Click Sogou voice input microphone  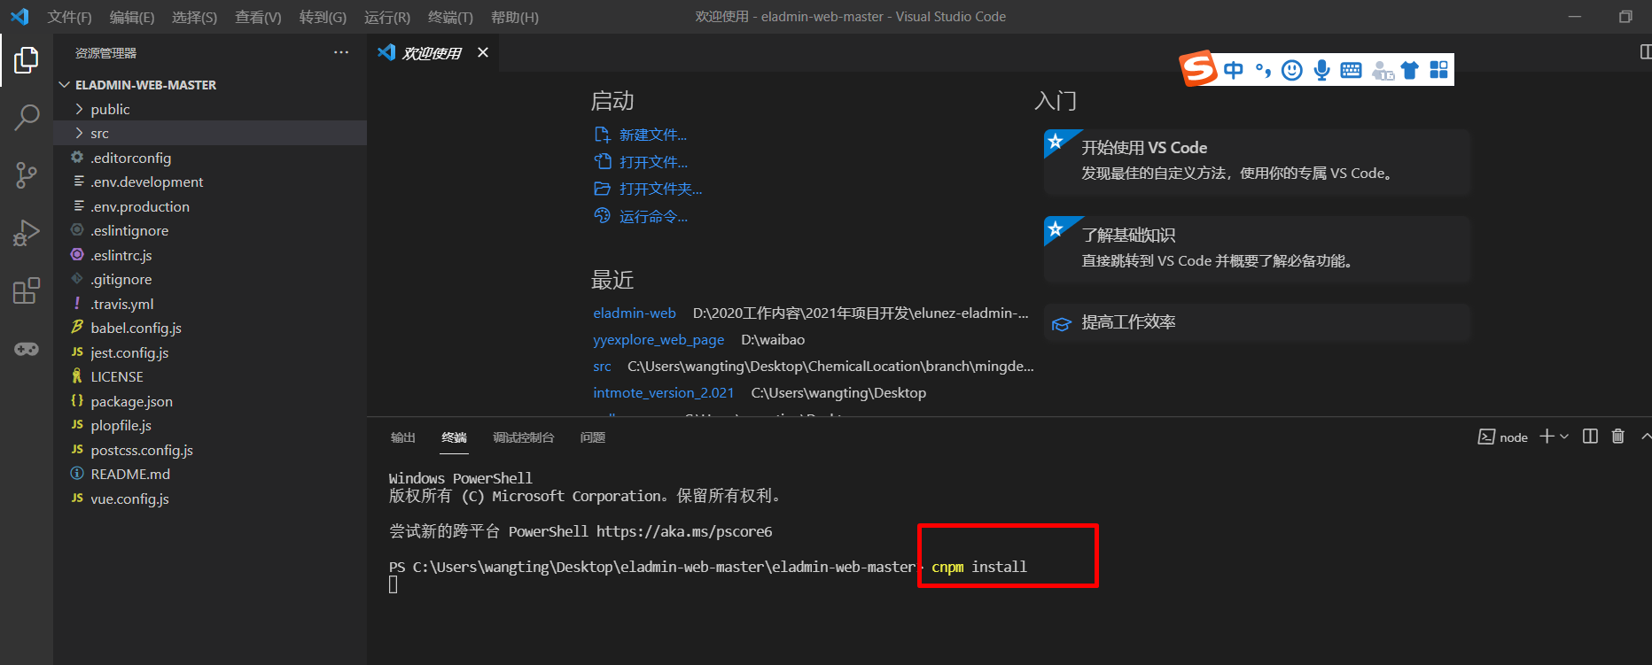(x=1321, y=70)
